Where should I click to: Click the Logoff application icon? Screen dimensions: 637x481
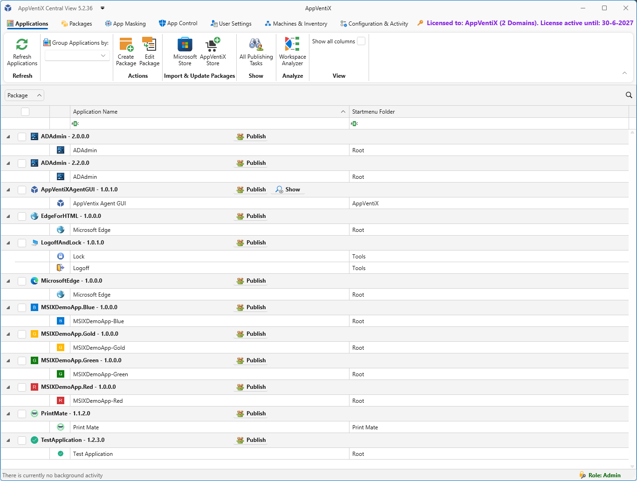pos(60,268)
